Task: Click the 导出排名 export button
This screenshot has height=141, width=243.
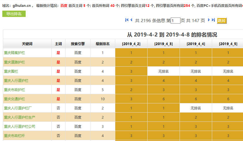Action: point(14,14)
